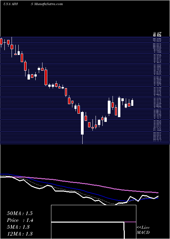
Task: Select the '5MA : 1.3' reading
Action: click(x=18, y=227)
